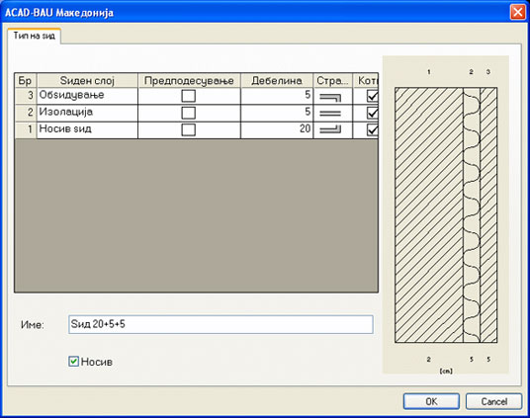Uncheck dimension checkbox in Обѕидување row
Image resolution: width=530 pixels, height=418 pixels.
pos(372,96)
